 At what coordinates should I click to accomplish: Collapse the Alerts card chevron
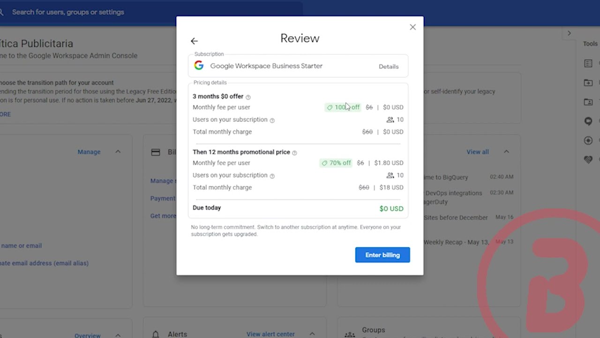pos(312,334)
